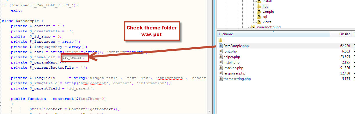Viewport: 355px width, 114px height.
Task: Select the libs folder in tree
Action: tap(265, 6)
